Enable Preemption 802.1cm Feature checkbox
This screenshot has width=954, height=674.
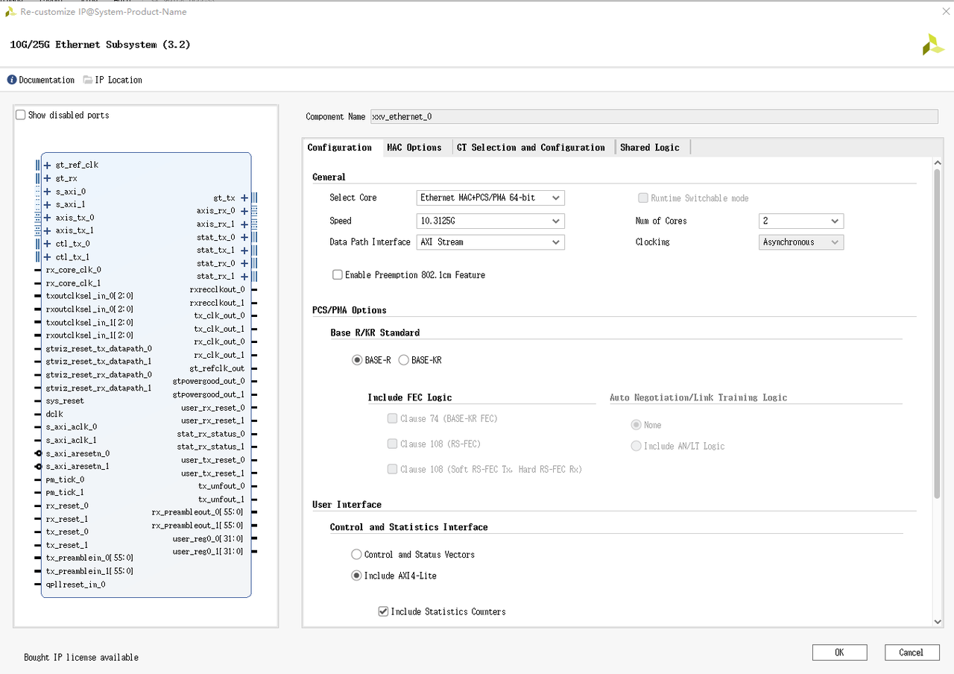coord(338,275)
